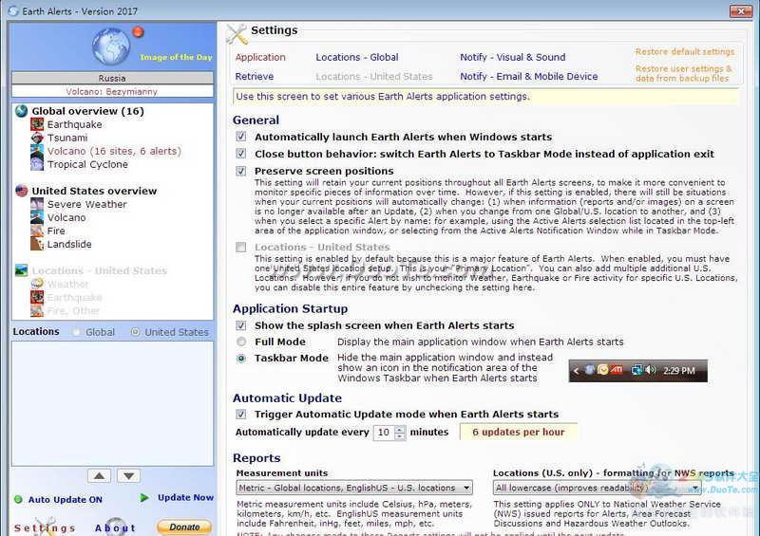Click the Volcano icon under Global overview

pyautogui.click(x=37, y=151)
